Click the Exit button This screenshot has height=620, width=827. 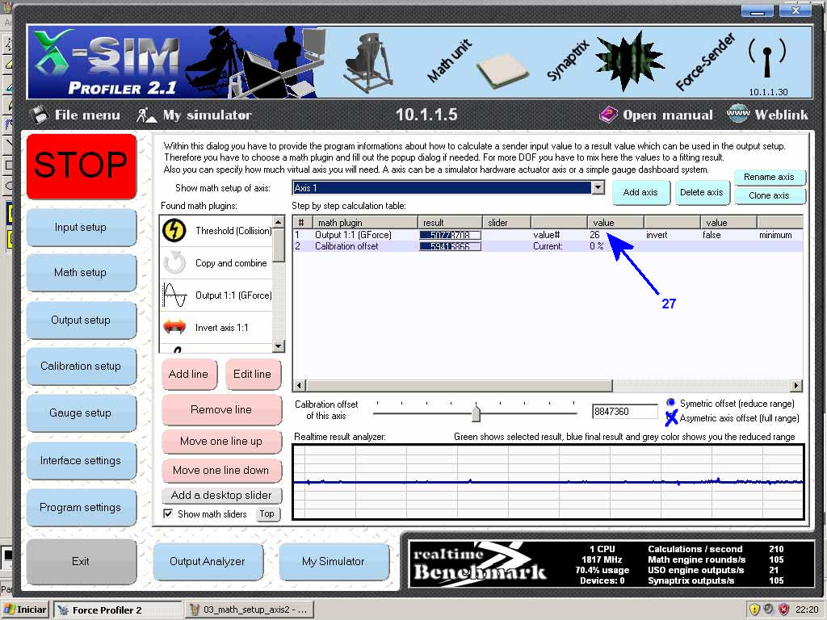point(81,562)
